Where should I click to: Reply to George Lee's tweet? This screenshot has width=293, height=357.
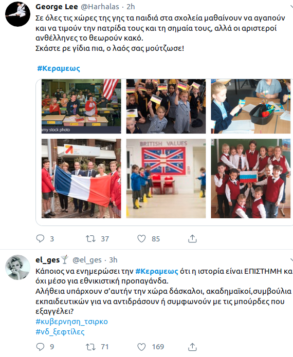[40, 239]
